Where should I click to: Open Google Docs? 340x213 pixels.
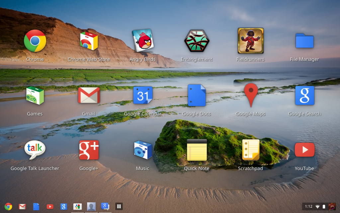tap(197, 96)
